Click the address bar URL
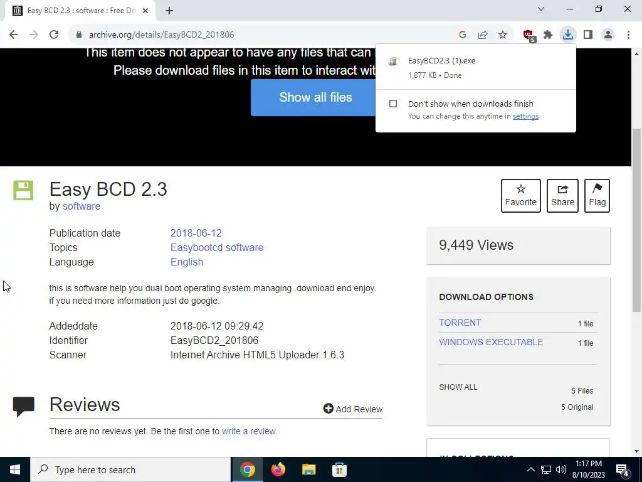642x482 pixels. pos(161,35)
